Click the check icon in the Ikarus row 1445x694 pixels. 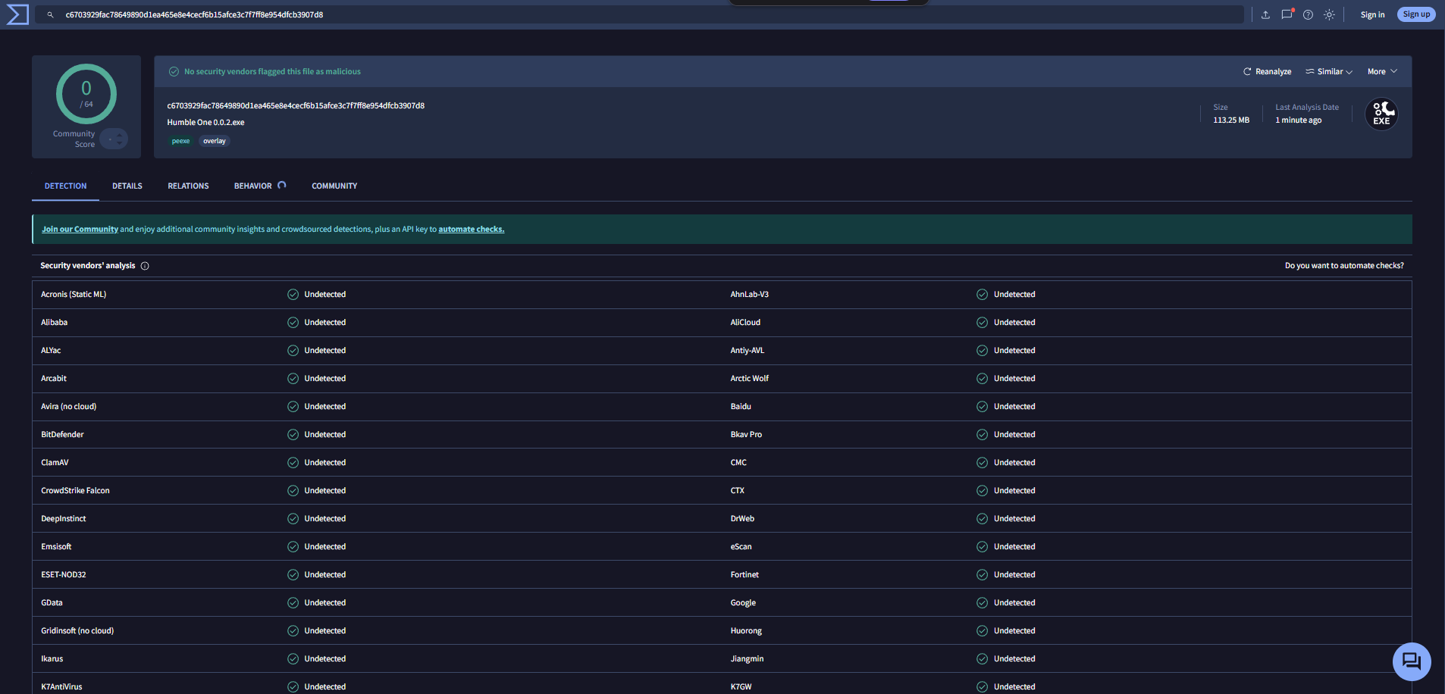point(293,659)
